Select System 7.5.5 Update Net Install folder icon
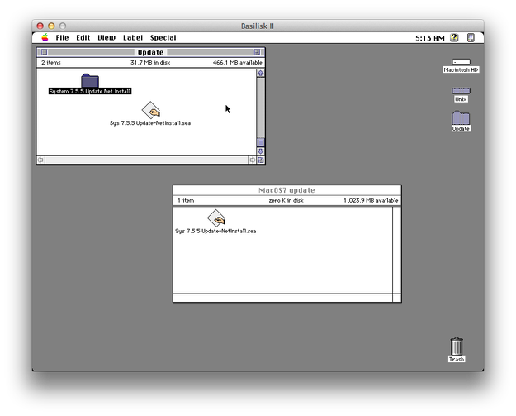This screenshot has width=516, height=416. pos(90,80)
